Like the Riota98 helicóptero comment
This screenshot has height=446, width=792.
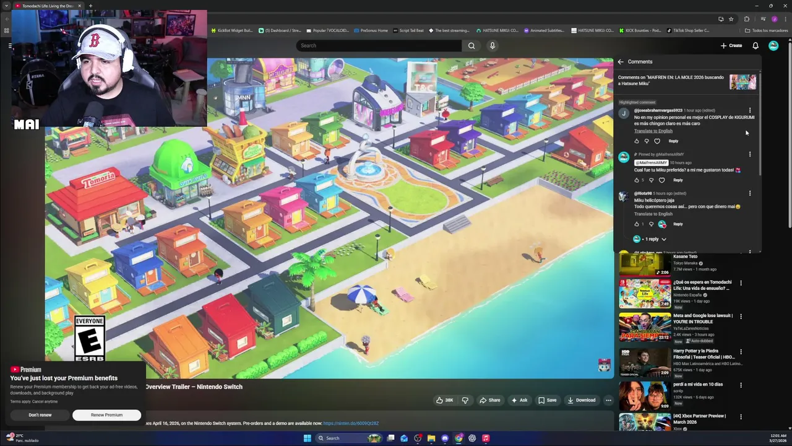(637, 224)
